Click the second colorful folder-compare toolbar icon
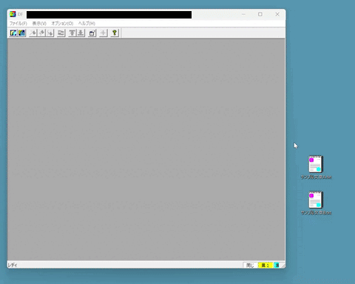The height and width of the screenshot is (284, 355). click(x=21, y=33)
